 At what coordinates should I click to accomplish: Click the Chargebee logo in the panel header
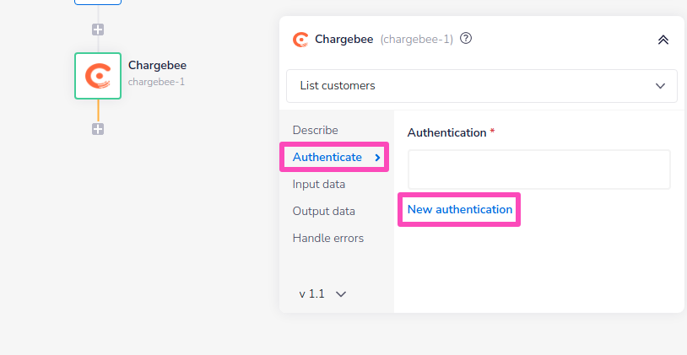300,39
